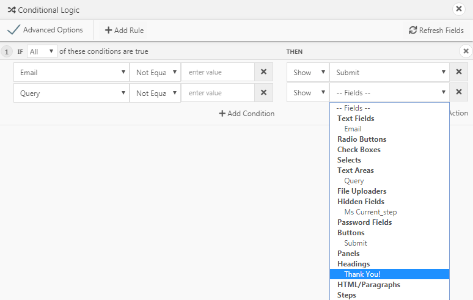The height and width of the screenshot is (300, 473).
Task: Click the Refresh Fields button
Action: (436, 30)
